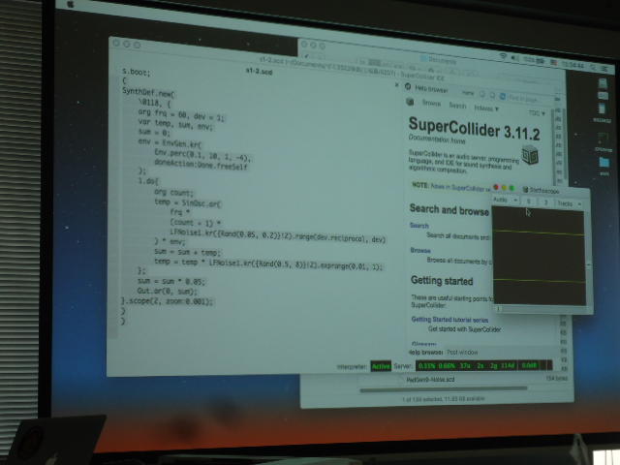Expand the Indexes dropdown
620x465 pixels.
(486, 108)
